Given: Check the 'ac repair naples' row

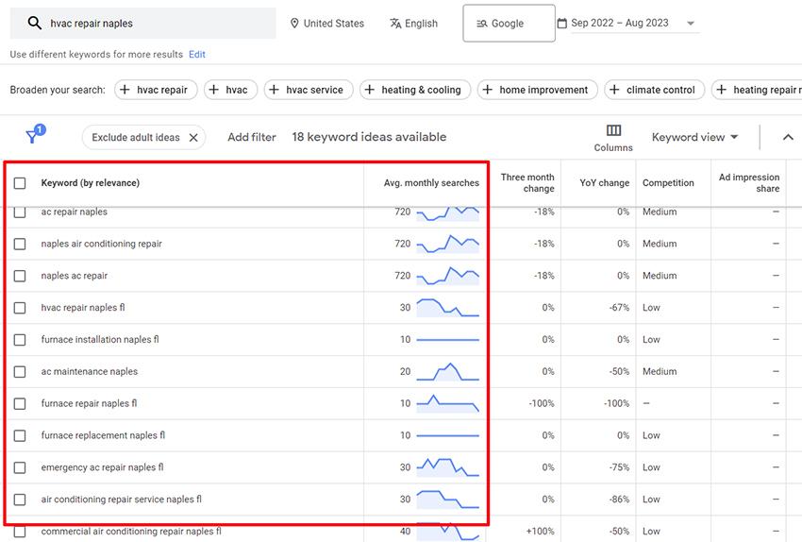Looking at the screenshot, I should [x=20, y=212].
